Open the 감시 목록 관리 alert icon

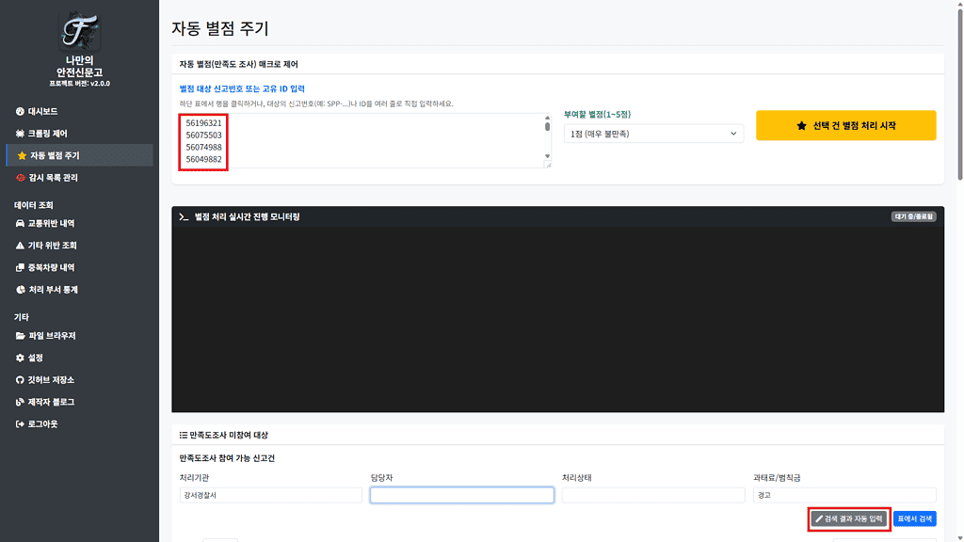(x=19, y=179)
